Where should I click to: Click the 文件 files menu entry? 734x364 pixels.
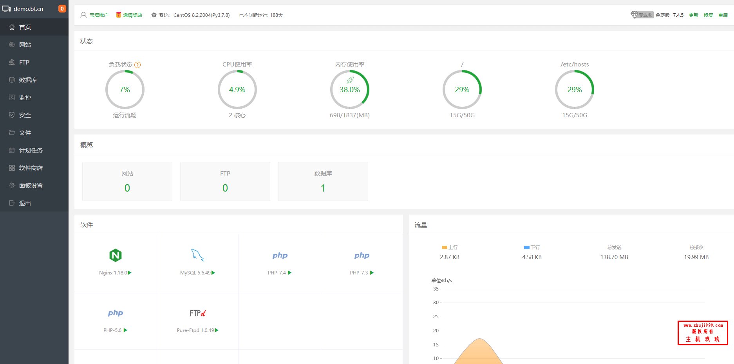34,133
